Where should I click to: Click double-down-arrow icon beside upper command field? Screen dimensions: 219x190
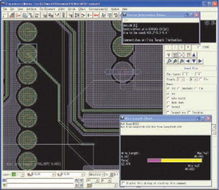tap(82, 180)
